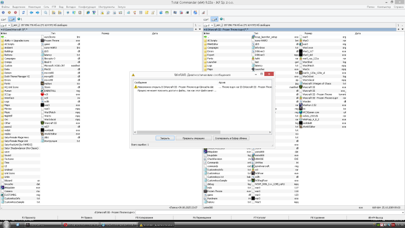The height and width of the screenshot is (228, 405).
Task: Click the Internet Explorer globe toolbar icon
Action: (x=88, y=13)
